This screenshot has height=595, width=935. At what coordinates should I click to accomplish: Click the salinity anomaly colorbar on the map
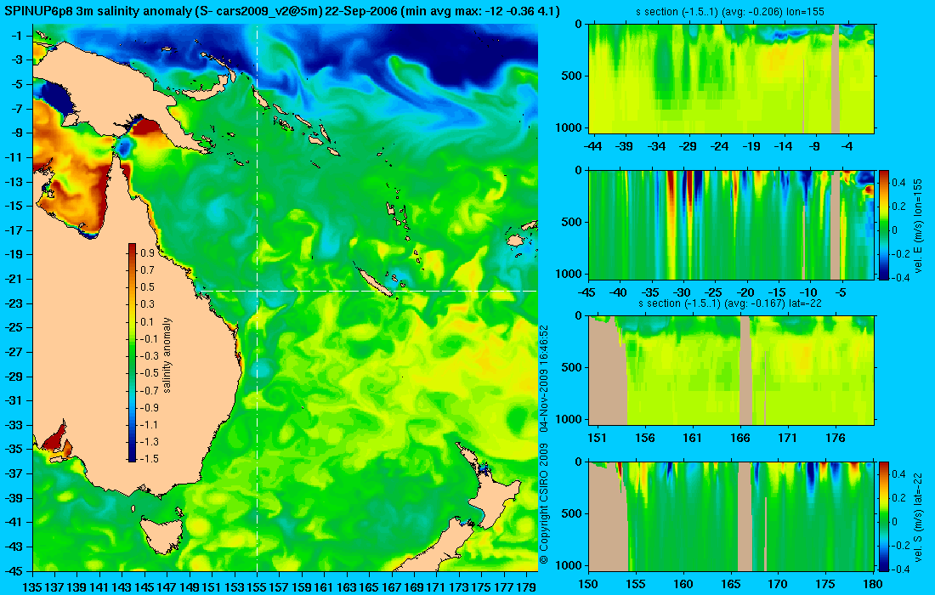click(132, 353)
